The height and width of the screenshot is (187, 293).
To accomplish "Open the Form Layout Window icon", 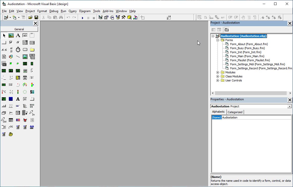I will pyautogui.click(x=112, y=18).
